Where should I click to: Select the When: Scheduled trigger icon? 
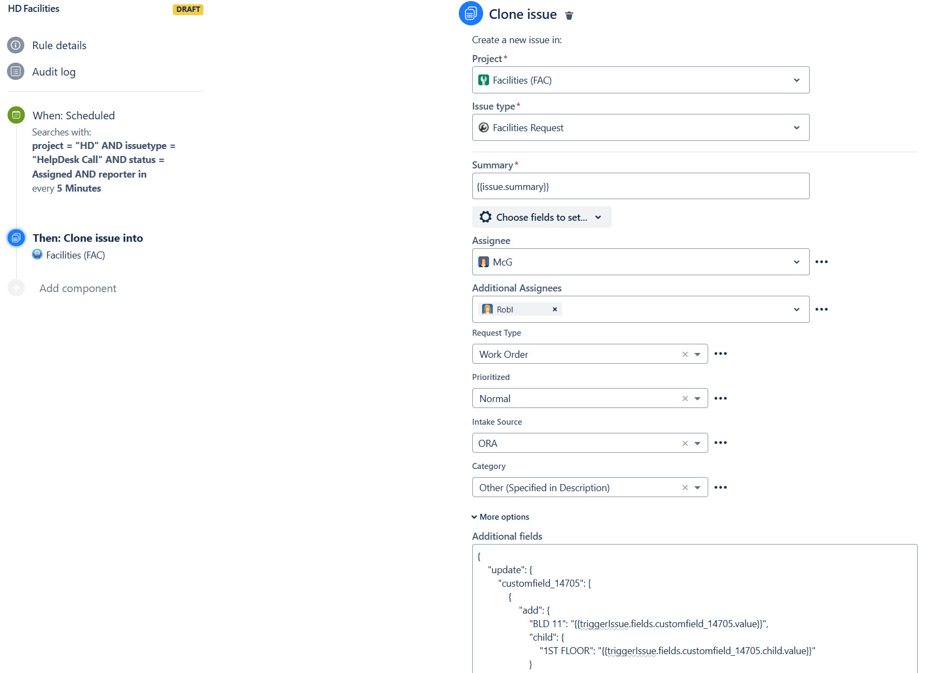16,115
